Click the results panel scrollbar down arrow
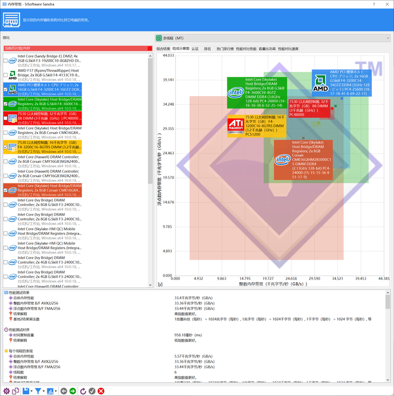This screenshot has width=394, height=396. pos(388,380)
